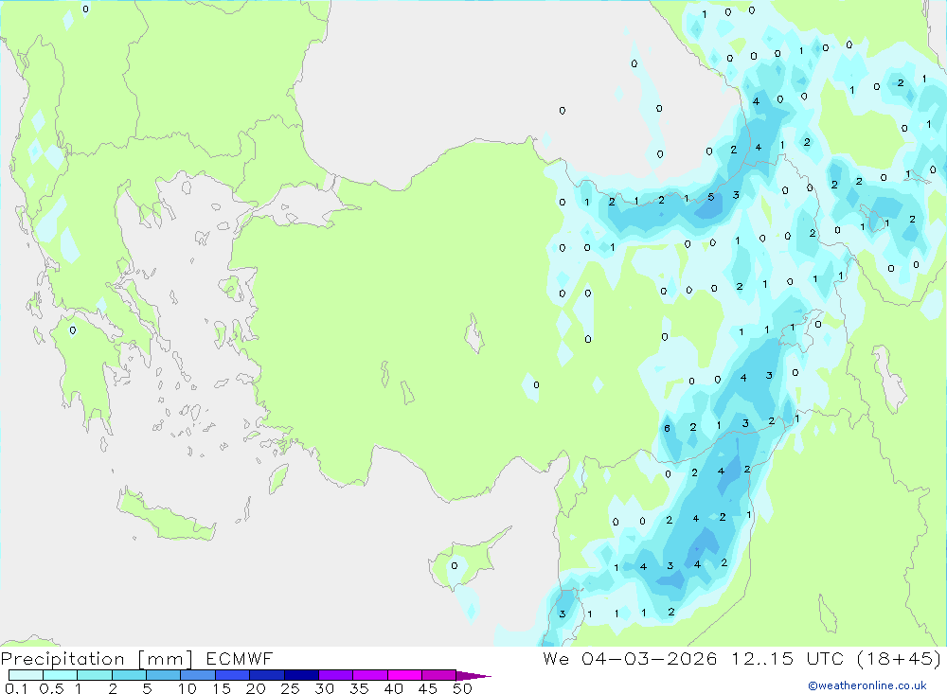Image resolution: width=947 pixels, height=694 pixels.
Task: Open the weatheronline.co.uk copyright link
Action: 867,685
